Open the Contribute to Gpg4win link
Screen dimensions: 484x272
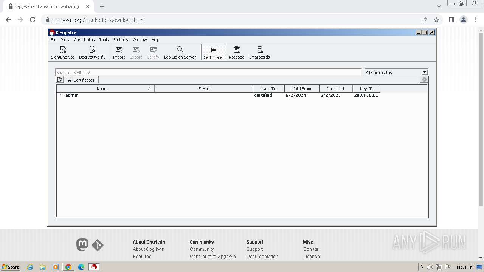coord(213,257)
